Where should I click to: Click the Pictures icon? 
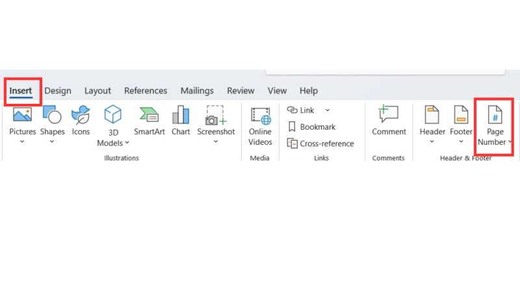pyautogui.click(x=22, y=115)
